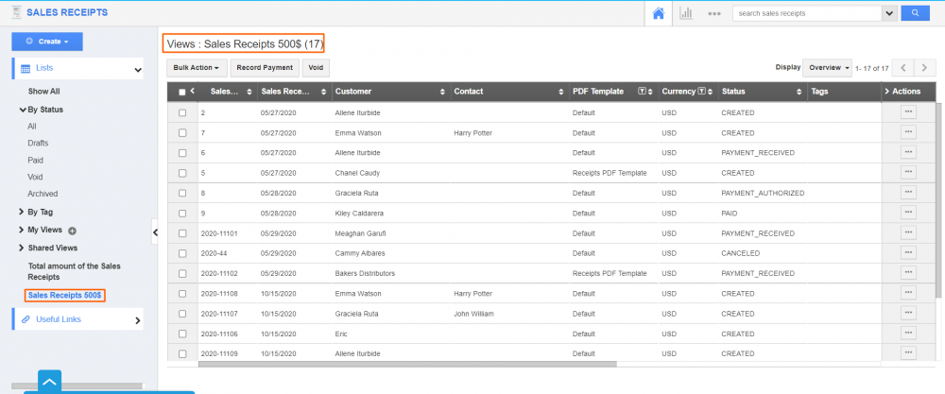945x394 pixels.
Task: Change Display Overview dropdown
Action: click(x=827, y=68)
